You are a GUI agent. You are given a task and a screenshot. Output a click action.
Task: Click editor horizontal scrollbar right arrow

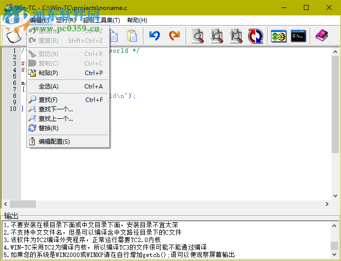point(327,204)
